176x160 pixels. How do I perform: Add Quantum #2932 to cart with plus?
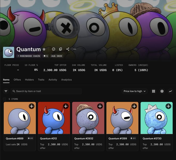click(x=100, y=106)
